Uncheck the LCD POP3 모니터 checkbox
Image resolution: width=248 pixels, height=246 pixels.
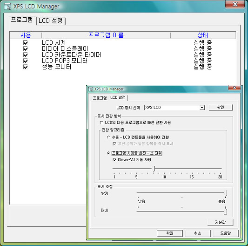click(x=25, y=61)
